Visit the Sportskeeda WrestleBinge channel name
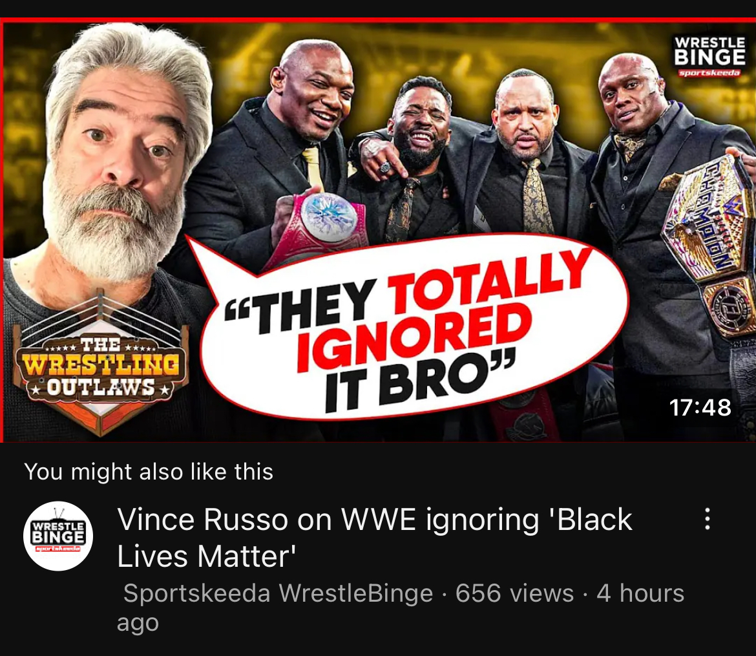This screenshot has height=656, width=756. [x=278, y=593]
